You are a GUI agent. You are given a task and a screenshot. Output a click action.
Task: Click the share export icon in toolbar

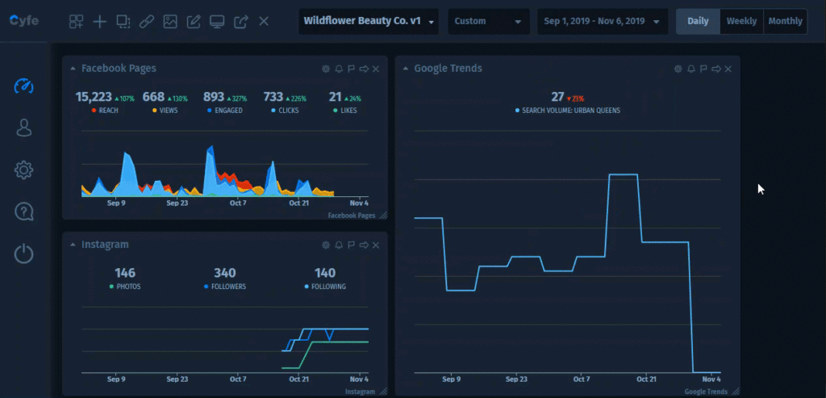pos(240,22)
